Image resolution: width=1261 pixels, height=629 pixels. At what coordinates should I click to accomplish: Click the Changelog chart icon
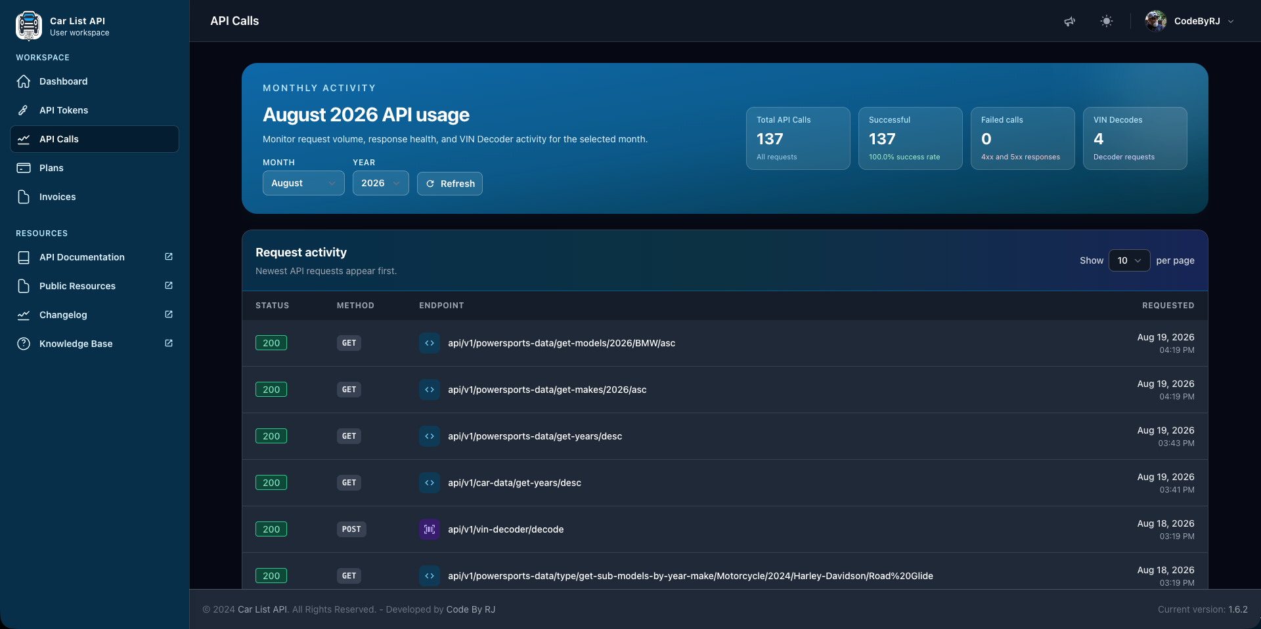pos(24,315)
